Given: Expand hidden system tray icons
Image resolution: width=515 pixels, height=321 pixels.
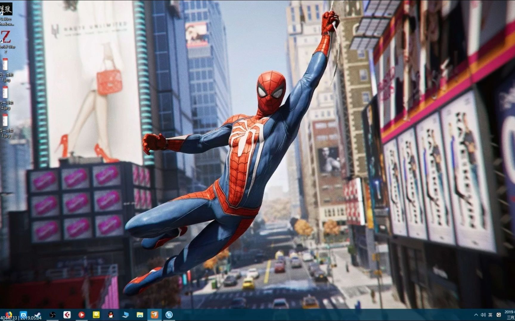Looking at the screenshot, I should tap(476, 315).
